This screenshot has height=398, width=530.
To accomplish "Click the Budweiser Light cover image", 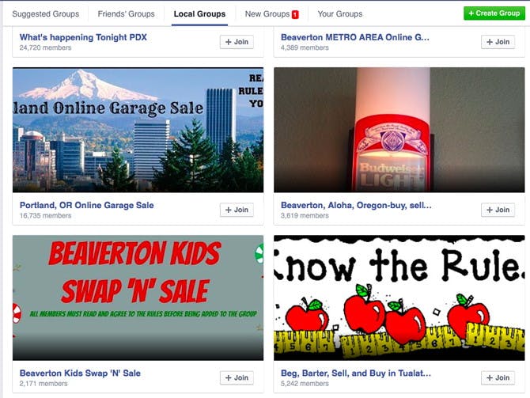I will (x=399, y=130).
